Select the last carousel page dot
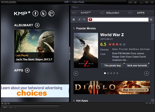155x112 pixels. (x=117, y=73)
